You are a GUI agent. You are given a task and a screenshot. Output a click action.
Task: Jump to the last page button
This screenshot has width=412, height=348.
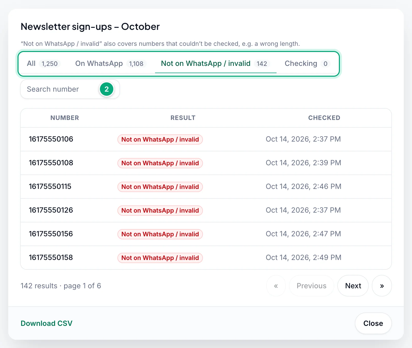[x=382, y=286]
